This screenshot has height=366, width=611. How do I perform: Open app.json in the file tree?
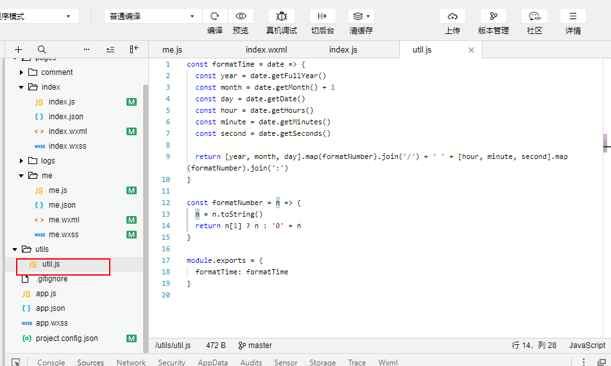coord(50,308)
